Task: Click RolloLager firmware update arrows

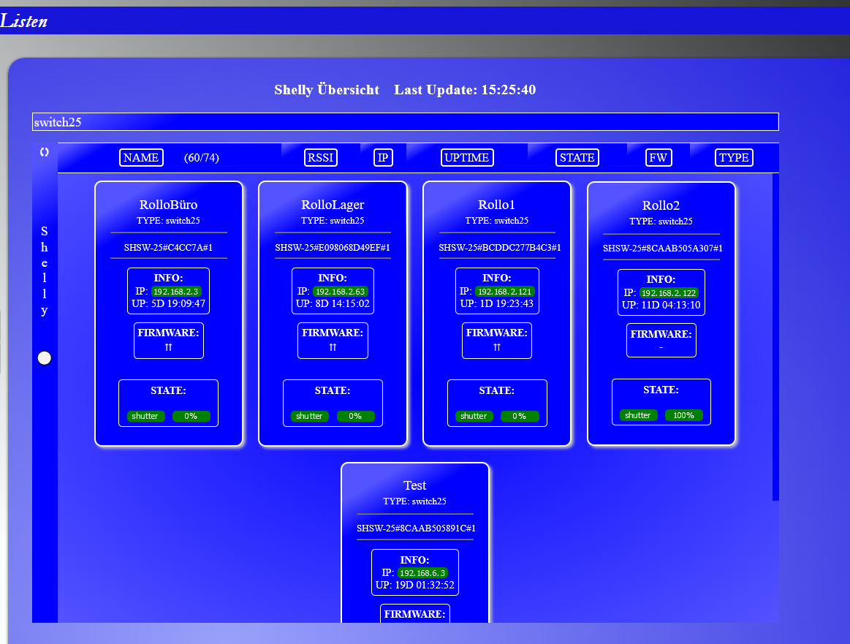Action: (333, 348)
